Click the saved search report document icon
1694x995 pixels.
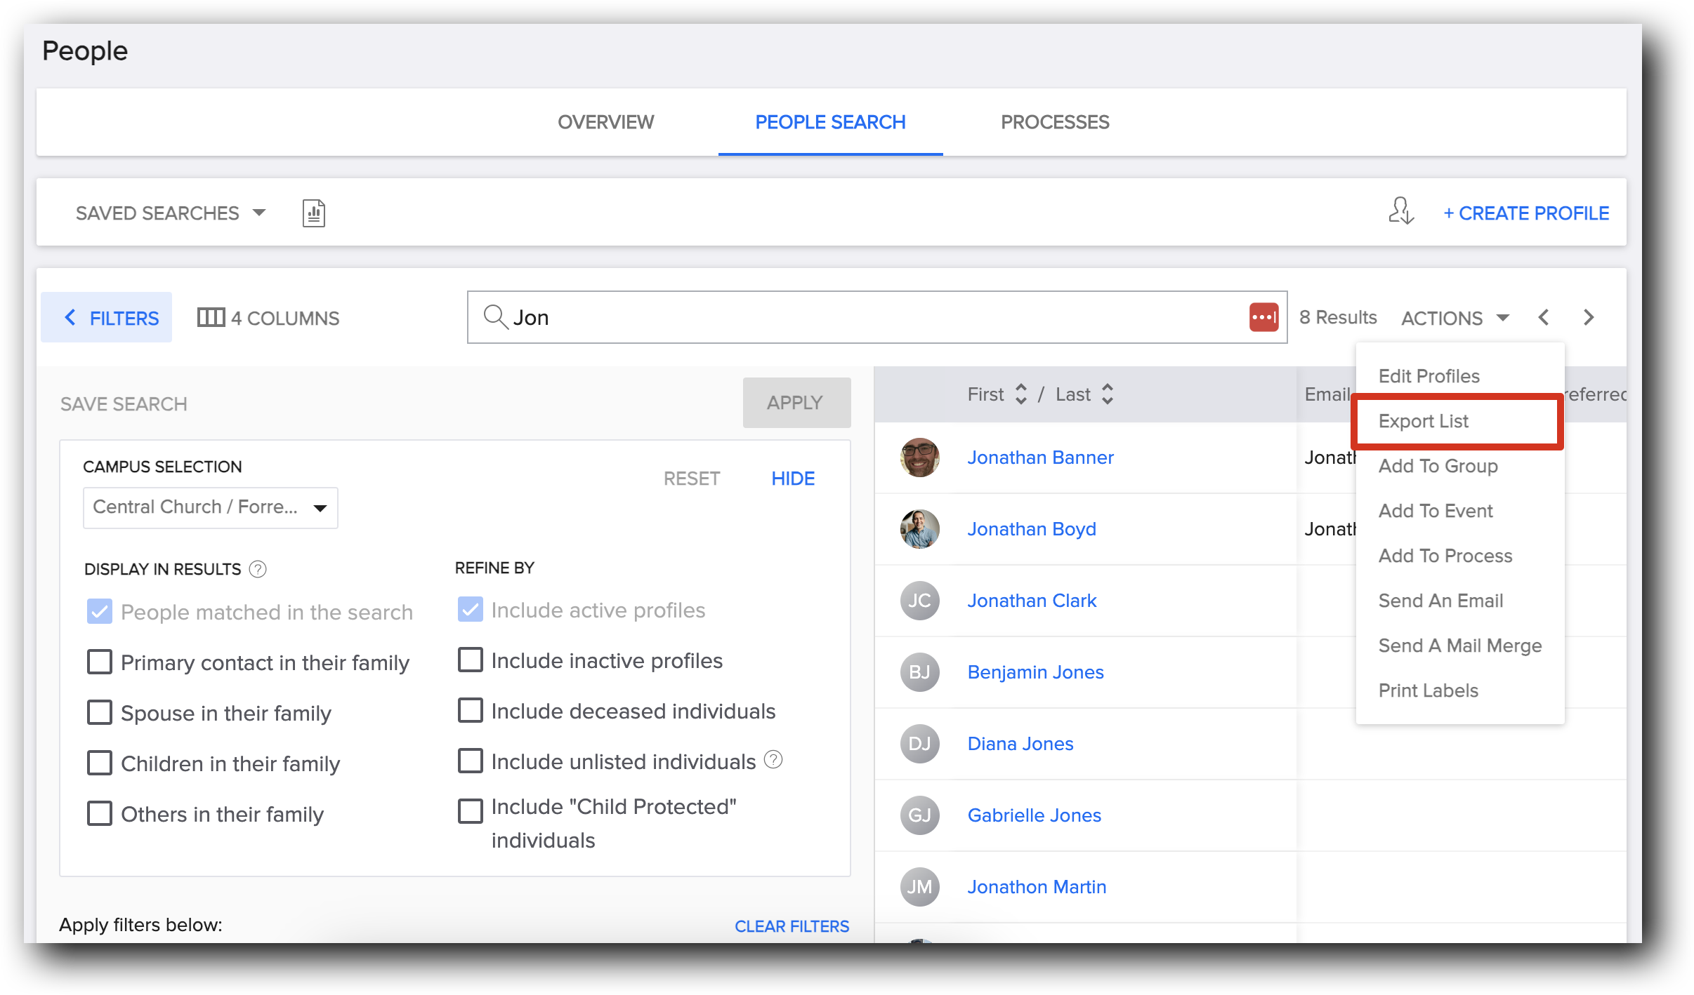coord(313,213)
